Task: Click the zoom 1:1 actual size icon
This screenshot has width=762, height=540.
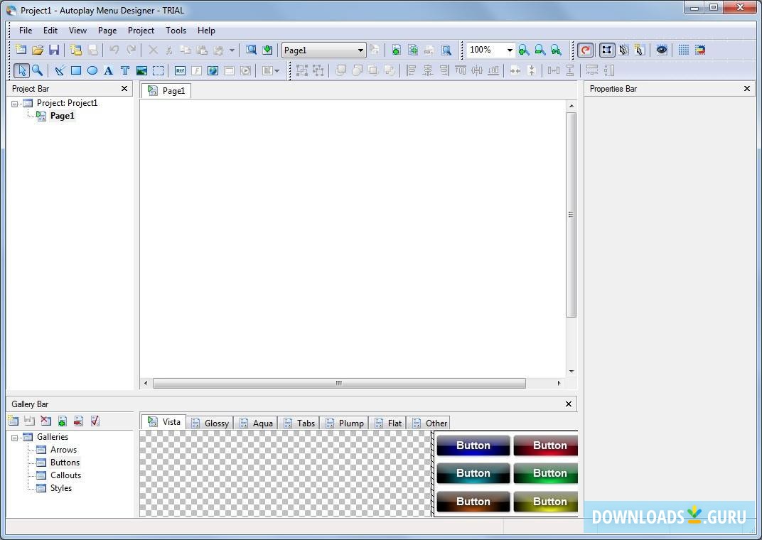Action: click(557, 50)
